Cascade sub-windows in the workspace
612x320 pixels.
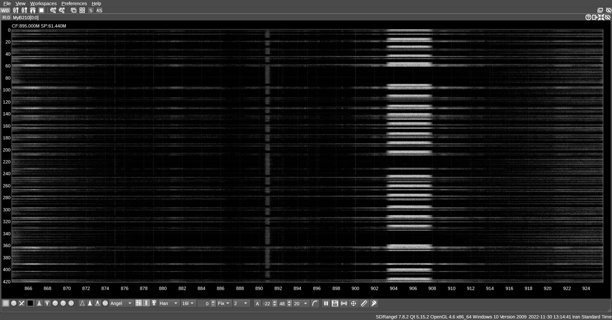click(74, 10)
